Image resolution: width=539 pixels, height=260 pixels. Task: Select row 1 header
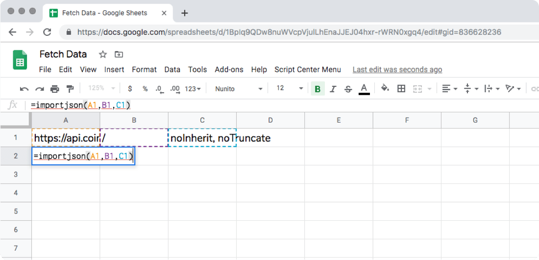point(16,138)
